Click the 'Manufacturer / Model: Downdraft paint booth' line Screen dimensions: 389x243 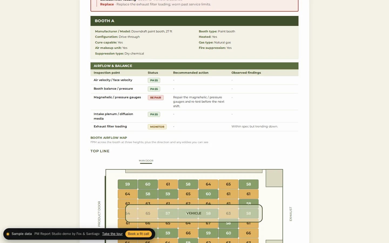point(133,31)
